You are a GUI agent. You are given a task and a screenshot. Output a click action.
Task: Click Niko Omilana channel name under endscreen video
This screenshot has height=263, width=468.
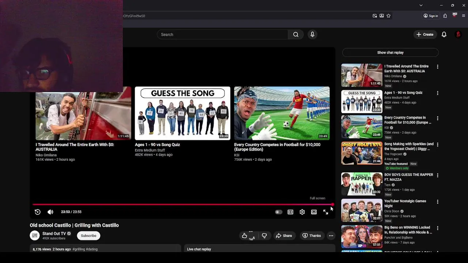[46, 155]
